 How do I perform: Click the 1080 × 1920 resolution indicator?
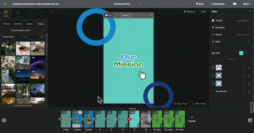(x=199, y=104)
